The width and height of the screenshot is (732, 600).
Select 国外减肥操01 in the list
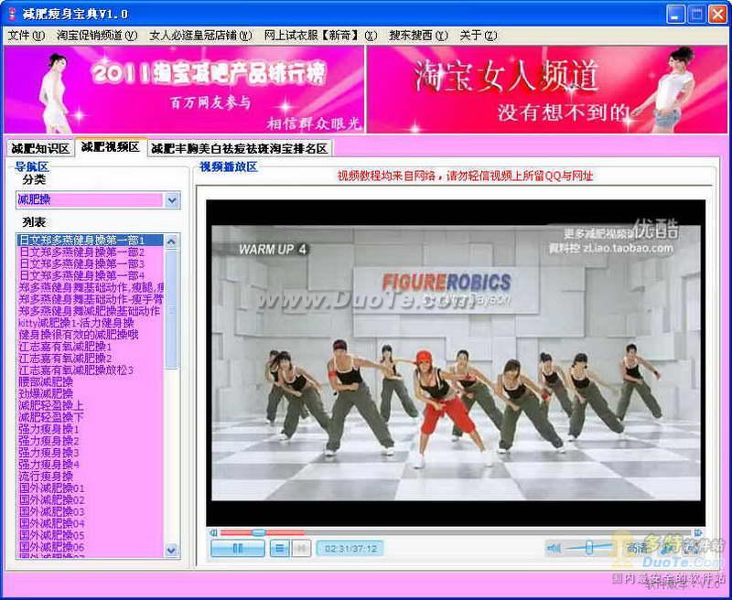pos(90,488)
